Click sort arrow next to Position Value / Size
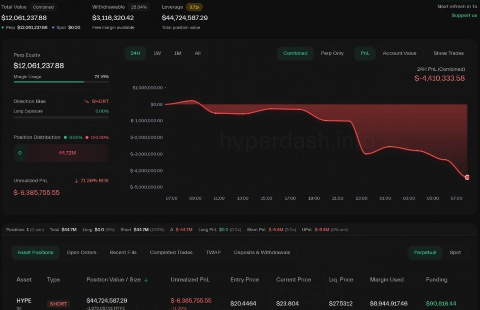The width and height of the screenshot is (480, 310). (146, 280)
